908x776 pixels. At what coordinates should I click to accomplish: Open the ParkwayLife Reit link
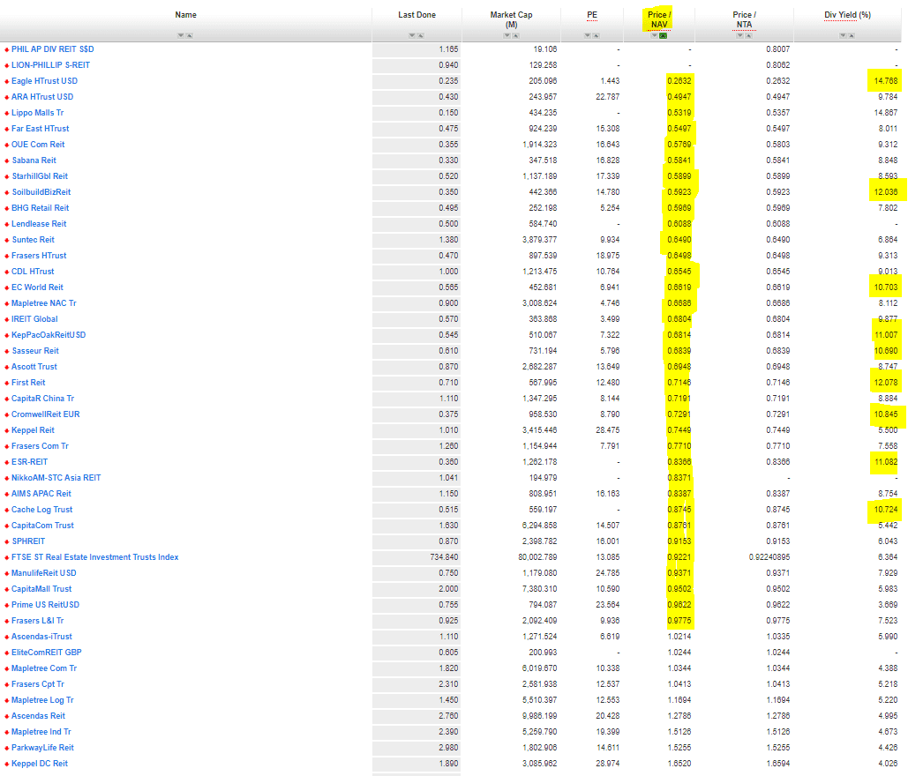[x=43, y=748]
